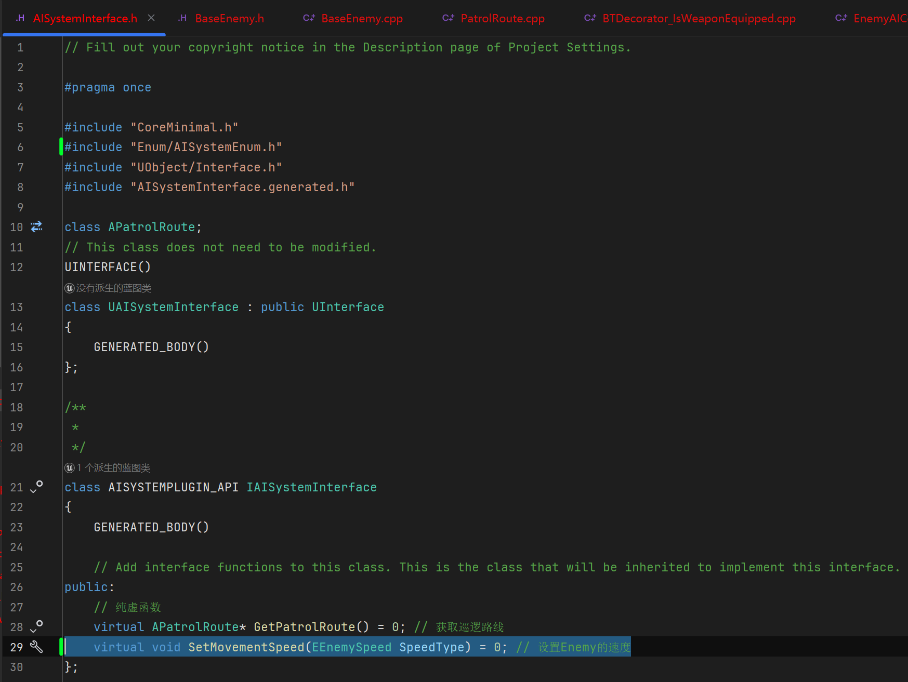Image resolution: width=908 pixels, height=682 pixels.
Task: Click the "UObject/Interface.h" include path
Action: [206, 167]
